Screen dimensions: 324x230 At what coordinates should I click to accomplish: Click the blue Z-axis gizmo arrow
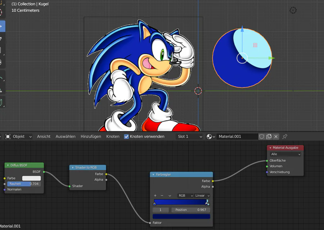(242, 29)
